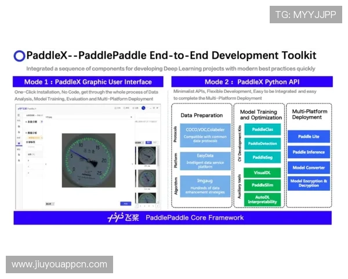
Task: Click the PaddleX circle logo in title
Action: pyautogui.click(x=20, y=56)
